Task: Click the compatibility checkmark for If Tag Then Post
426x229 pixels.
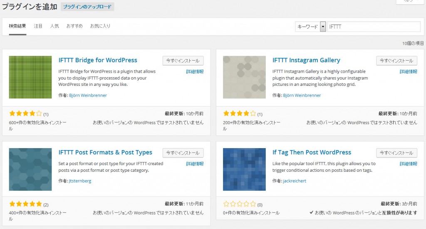Action: (x=311, y=212)
